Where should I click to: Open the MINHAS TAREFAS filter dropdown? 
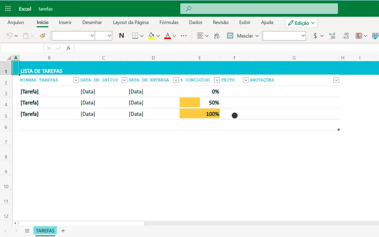click(76, 80)
